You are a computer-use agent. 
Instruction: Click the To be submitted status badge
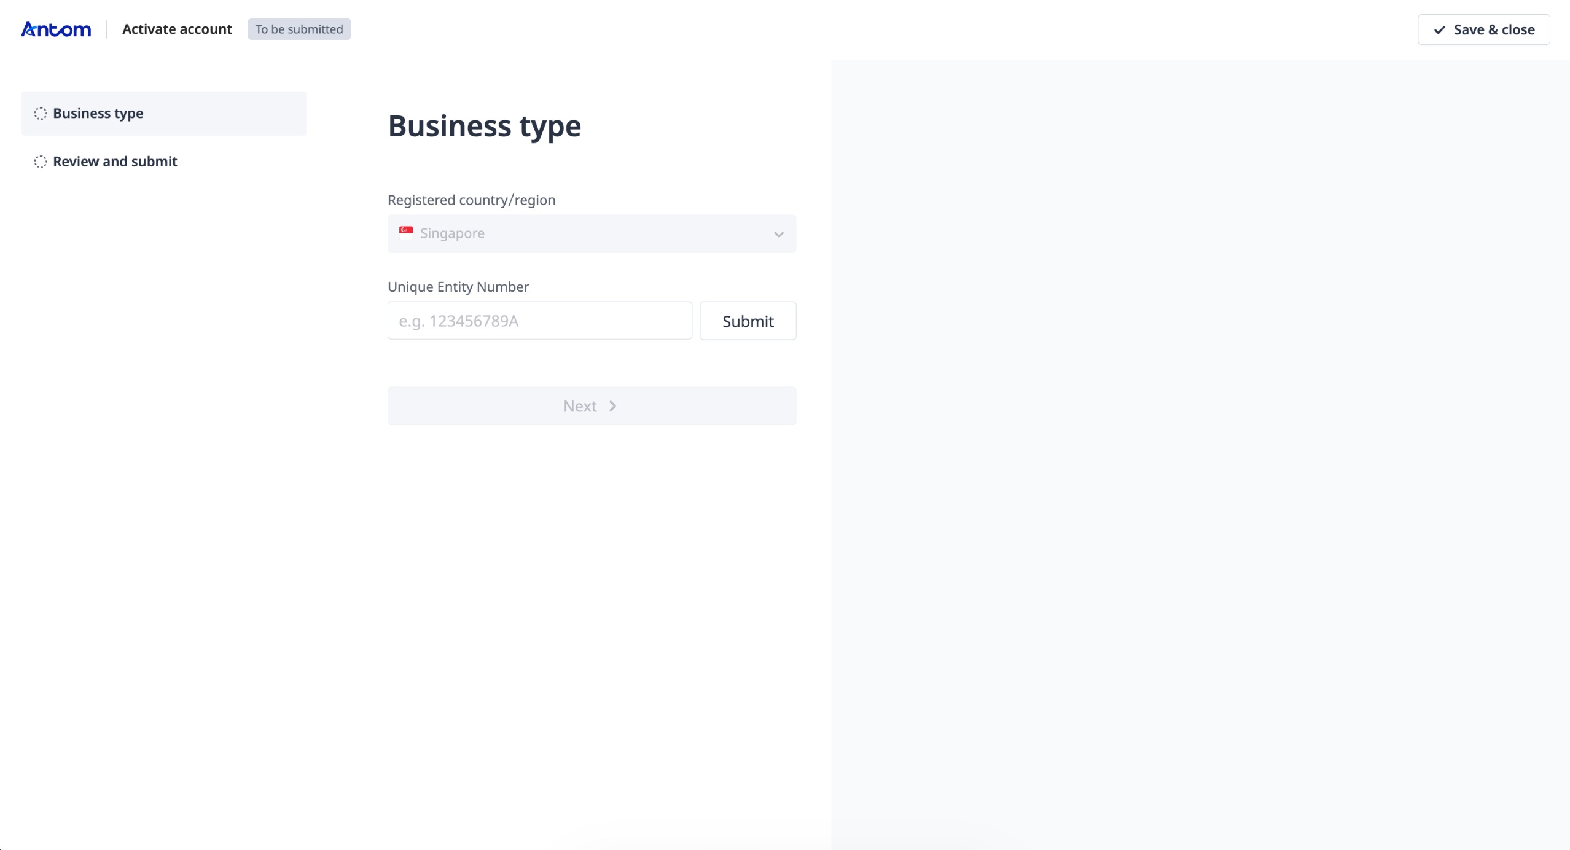(x=299, y=29)
